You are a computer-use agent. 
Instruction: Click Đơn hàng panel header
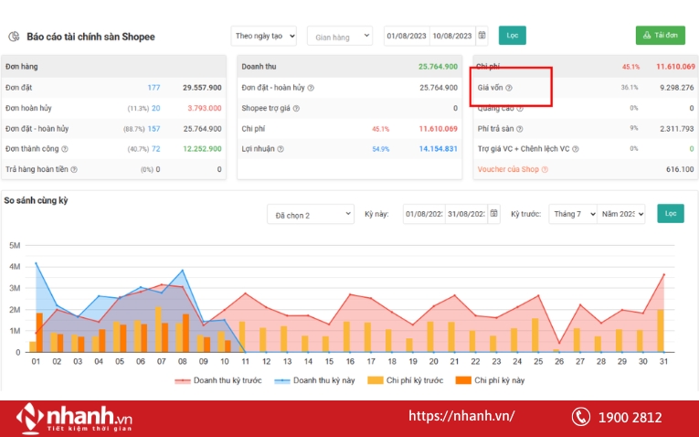(113, 67)
